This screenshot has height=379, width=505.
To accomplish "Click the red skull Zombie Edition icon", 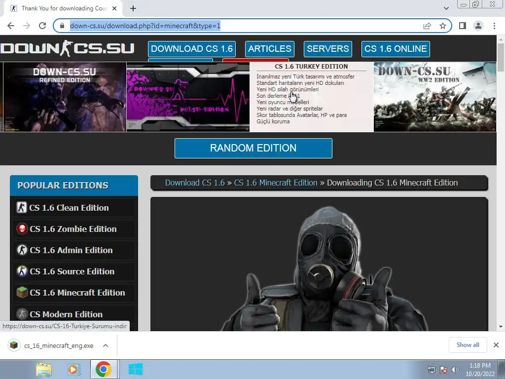I will (x=22, y=229).
